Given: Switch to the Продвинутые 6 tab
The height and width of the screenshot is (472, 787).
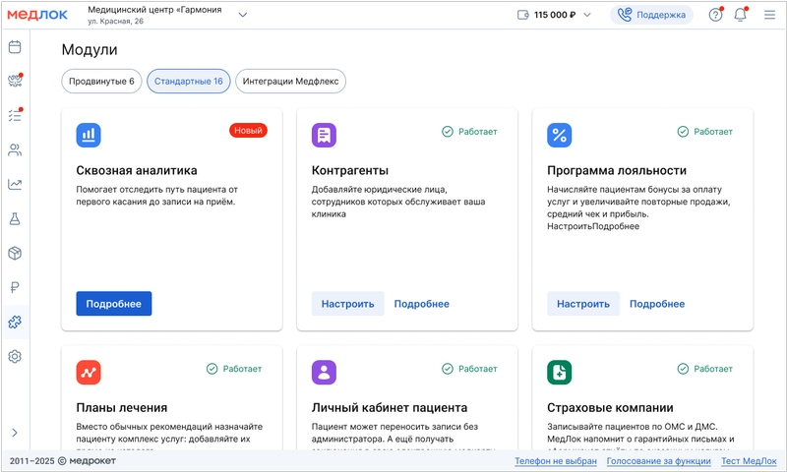Looking at the screenshot, I should click(x=101, y=81).
